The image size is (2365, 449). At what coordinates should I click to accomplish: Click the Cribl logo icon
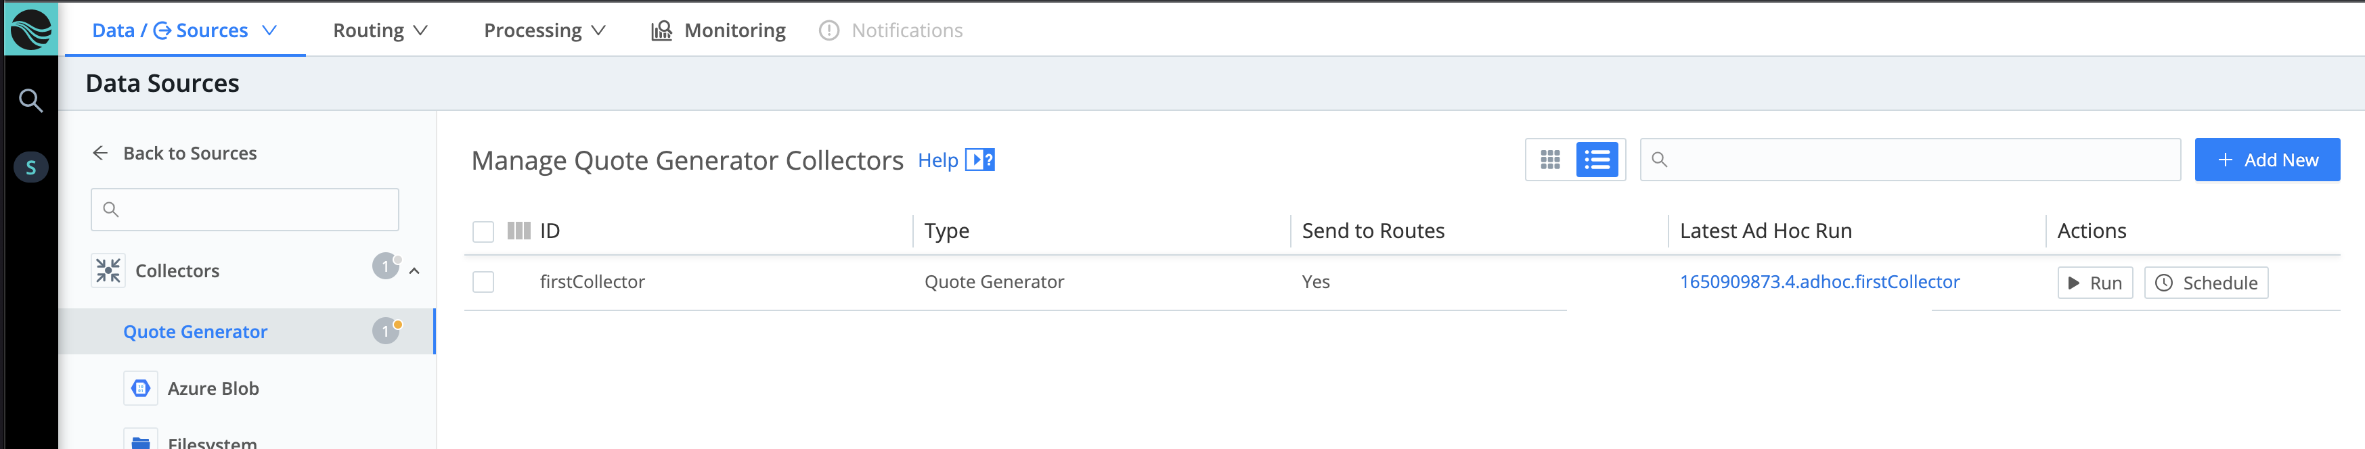pos(30,29)
